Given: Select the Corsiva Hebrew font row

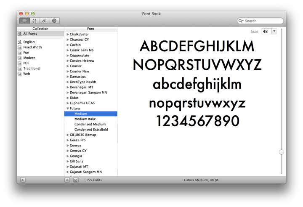Looking at the screenshot, I should coord(90,61).
